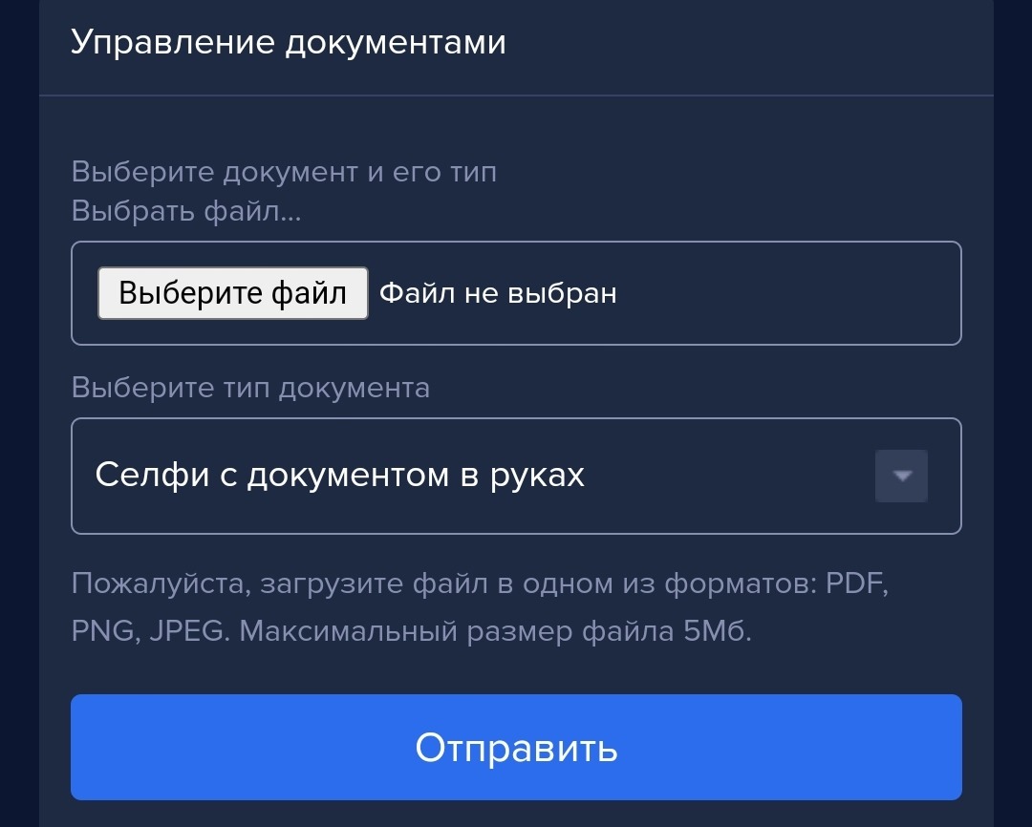Click the 'Максимальный размер файла 5Мб' text
The height and width of the screenshot is (827, 1032).
[495, 631]
